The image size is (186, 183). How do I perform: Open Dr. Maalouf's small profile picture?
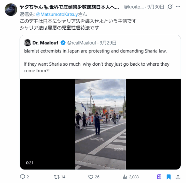tap(27, 43)
